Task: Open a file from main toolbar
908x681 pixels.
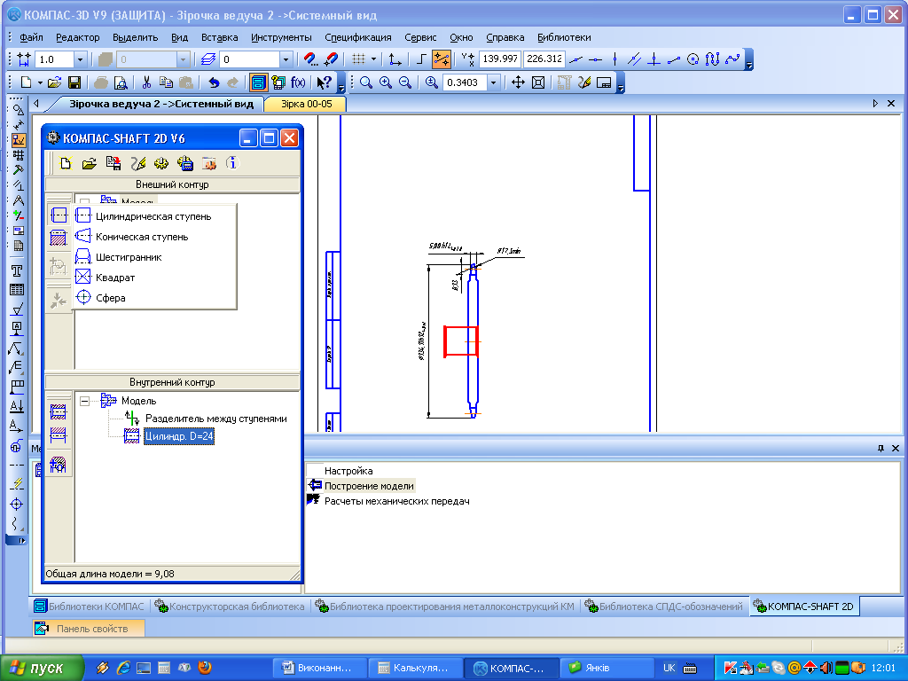Action: pos(54,82)
